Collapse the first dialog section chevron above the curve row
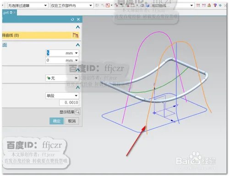Screen dimensions: 229x176 [x=78, y=27]
